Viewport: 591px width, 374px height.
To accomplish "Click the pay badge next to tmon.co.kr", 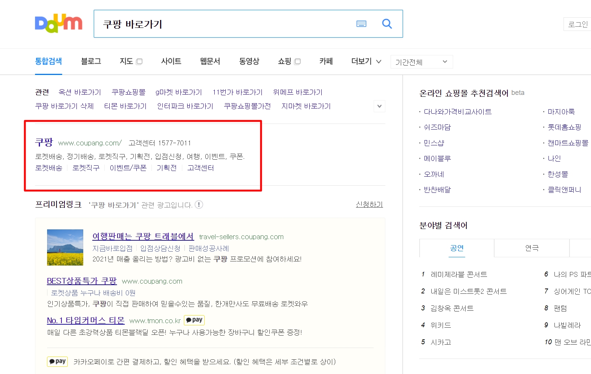I will 194,320.
